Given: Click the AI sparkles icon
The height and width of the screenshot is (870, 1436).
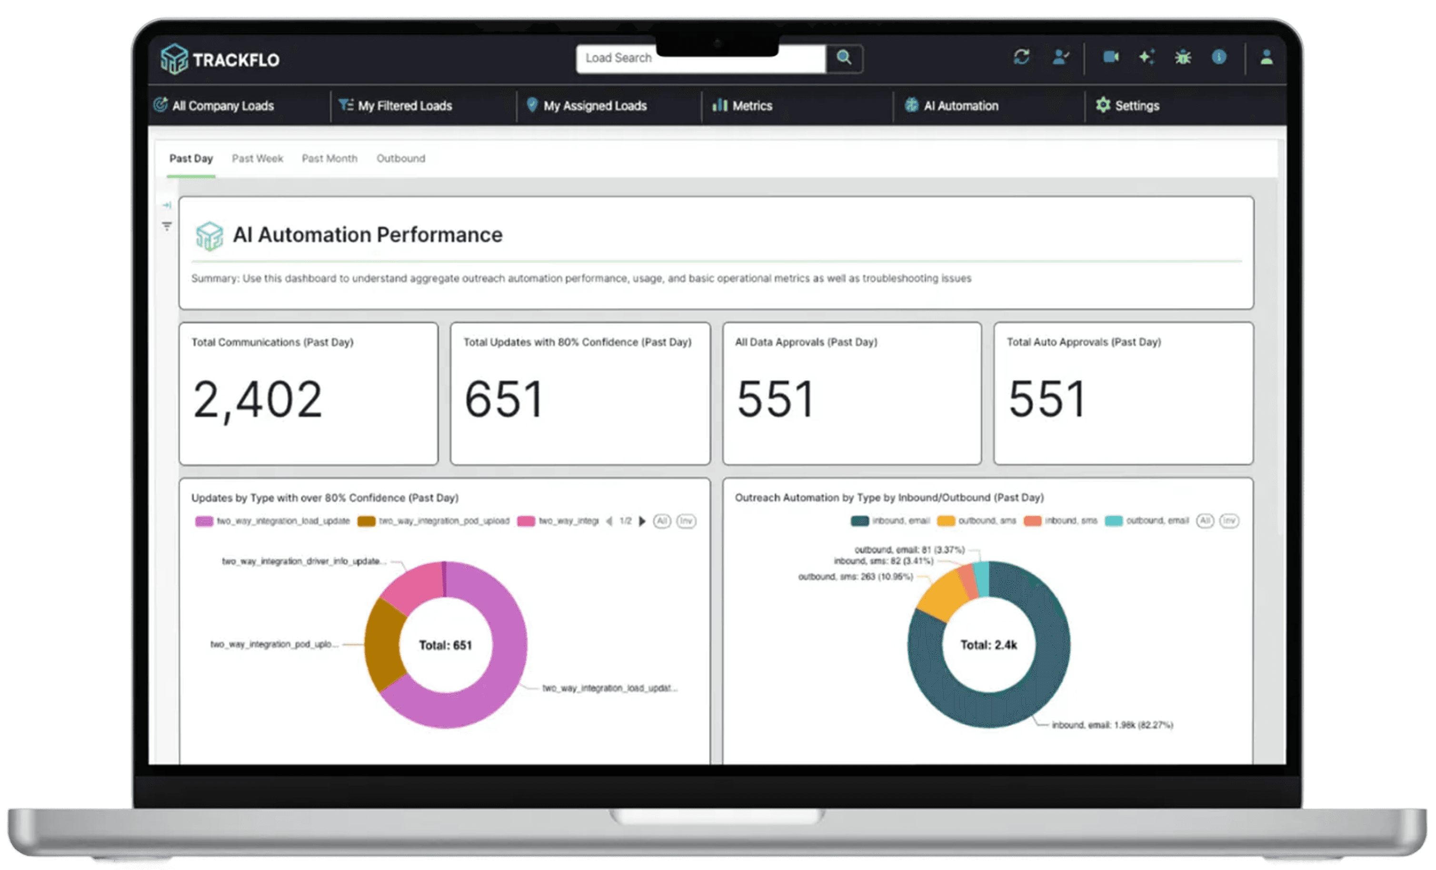Looking at the screenshot, I should click(1147, 57).
